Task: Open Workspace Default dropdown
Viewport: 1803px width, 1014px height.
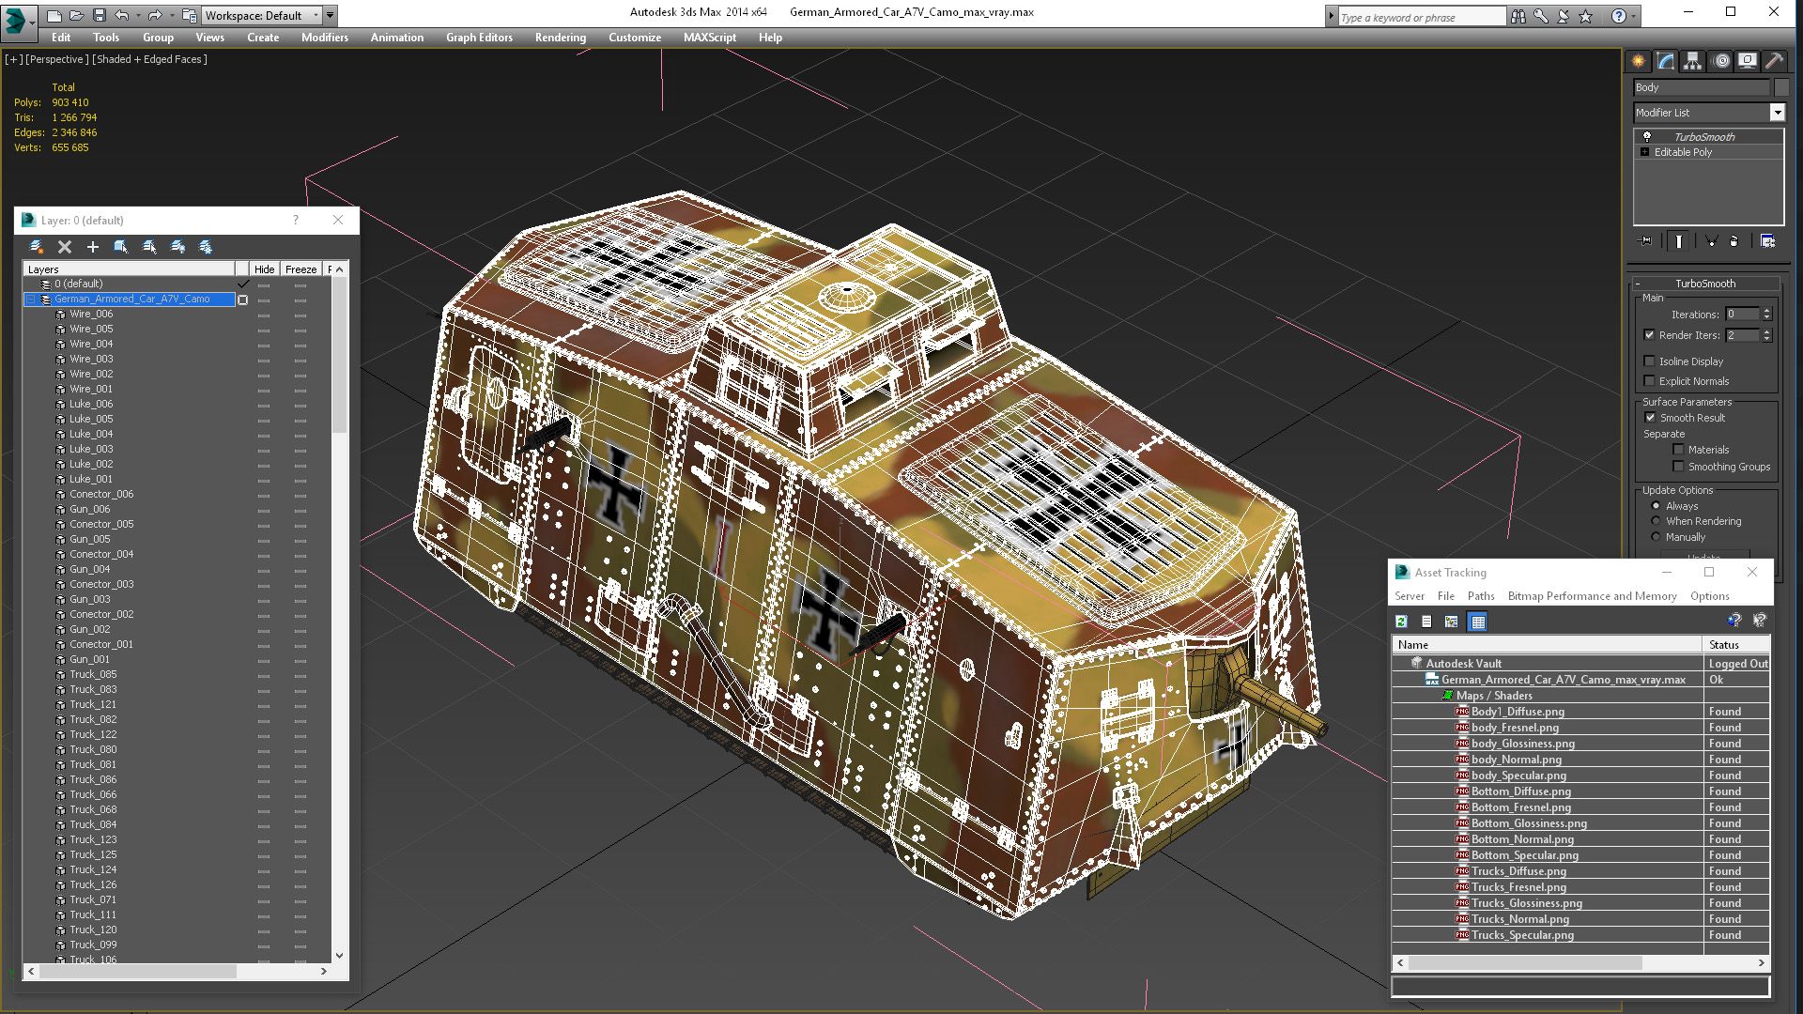Action: pos(262,15)
